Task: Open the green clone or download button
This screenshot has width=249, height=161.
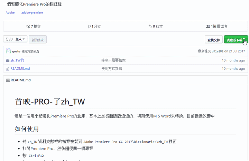Action: point(236,39)
